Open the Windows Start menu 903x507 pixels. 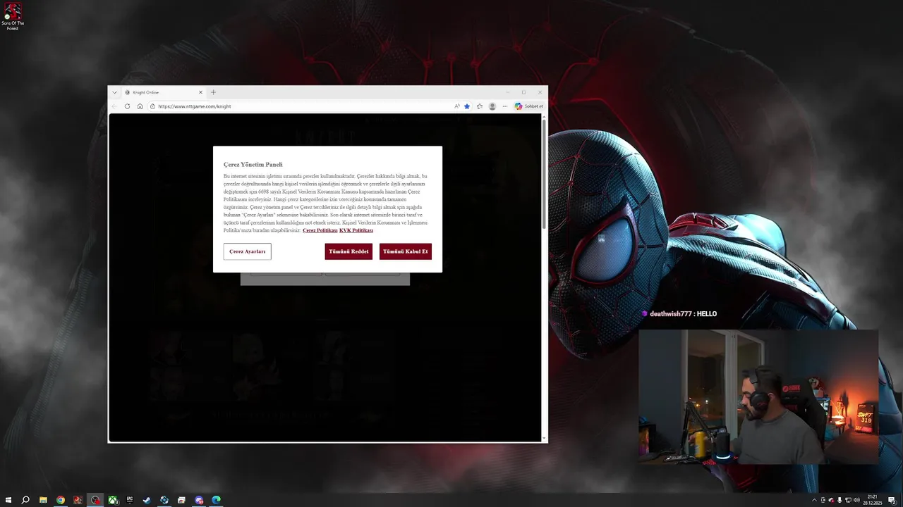8,500
